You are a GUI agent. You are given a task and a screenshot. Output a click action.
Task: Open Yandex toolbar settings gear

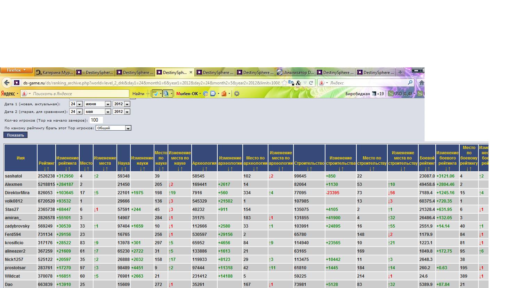click(237, 93)
